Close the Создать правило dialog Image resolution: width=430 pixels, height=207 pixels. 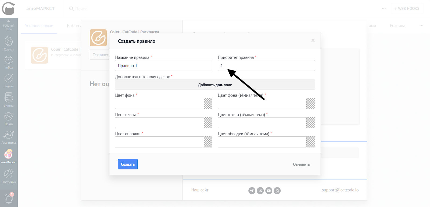[x=313, y=41]
